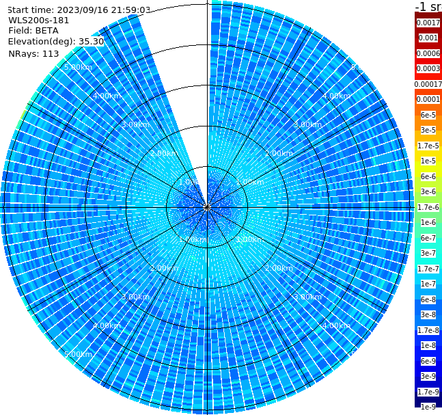
Task: Select the 0.001 colorbar value
Action: pos(428,38)
